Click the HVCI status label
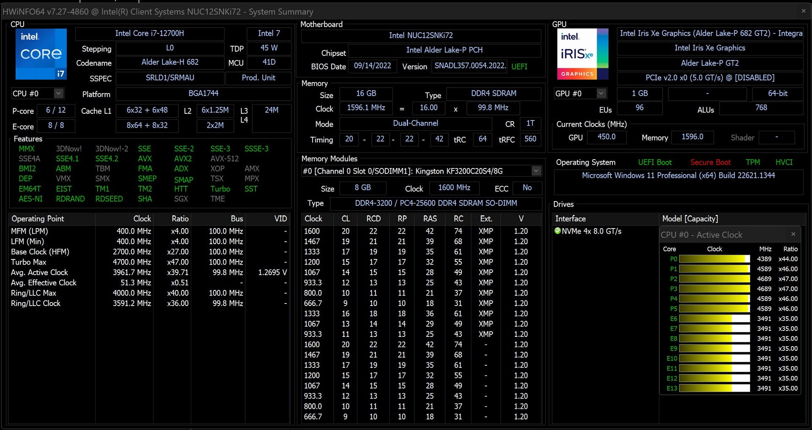This screenshot has width=812, height=430. 784,163
